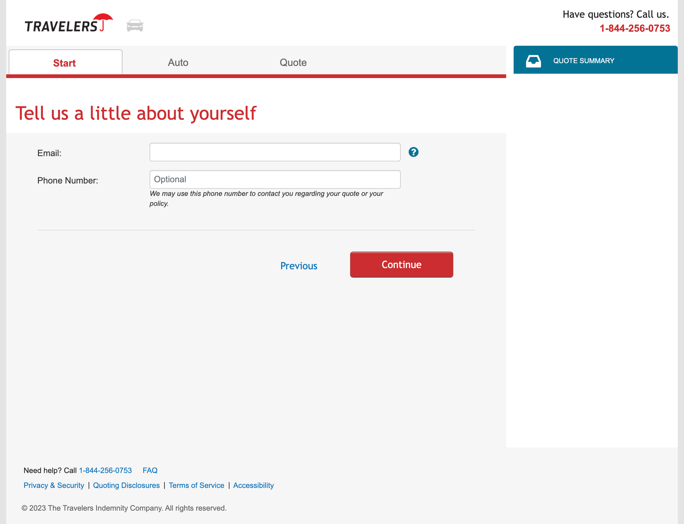Open the email help question mark icon
684x524 pixels.
point(414,152)
